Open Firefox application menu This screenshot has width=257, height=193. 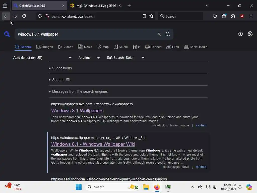click(251, 16)
